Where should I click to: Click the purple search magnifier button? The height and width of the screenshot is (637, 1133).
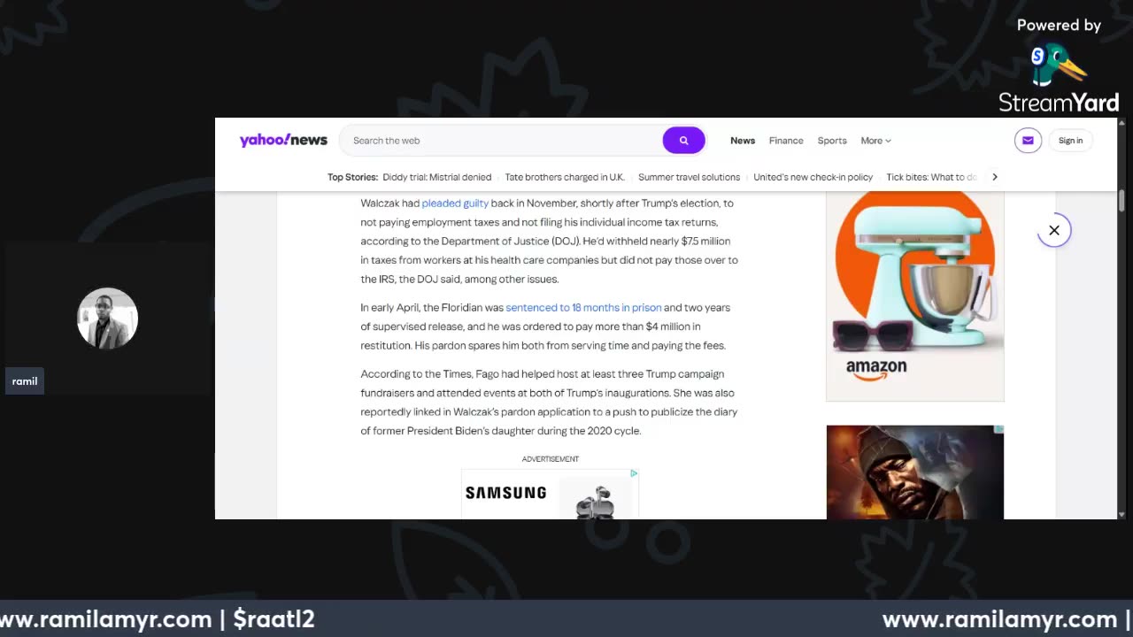(683, 141)
